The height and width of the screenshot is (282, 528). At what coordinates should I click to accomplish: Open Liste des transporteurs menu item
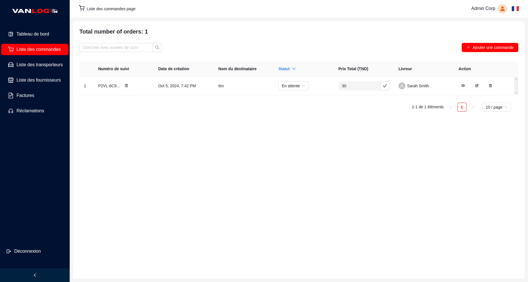(35, 65)
